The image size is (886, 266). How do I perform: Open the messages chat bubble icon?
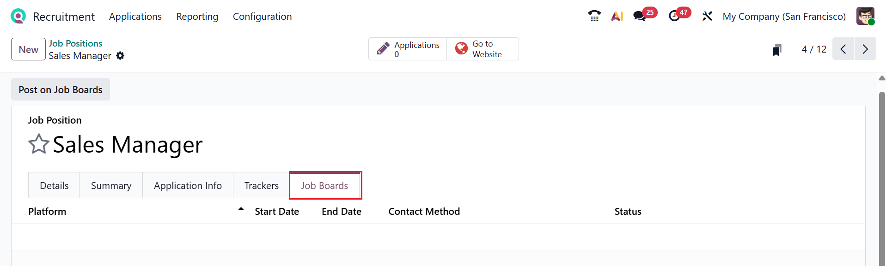point(640,16)
